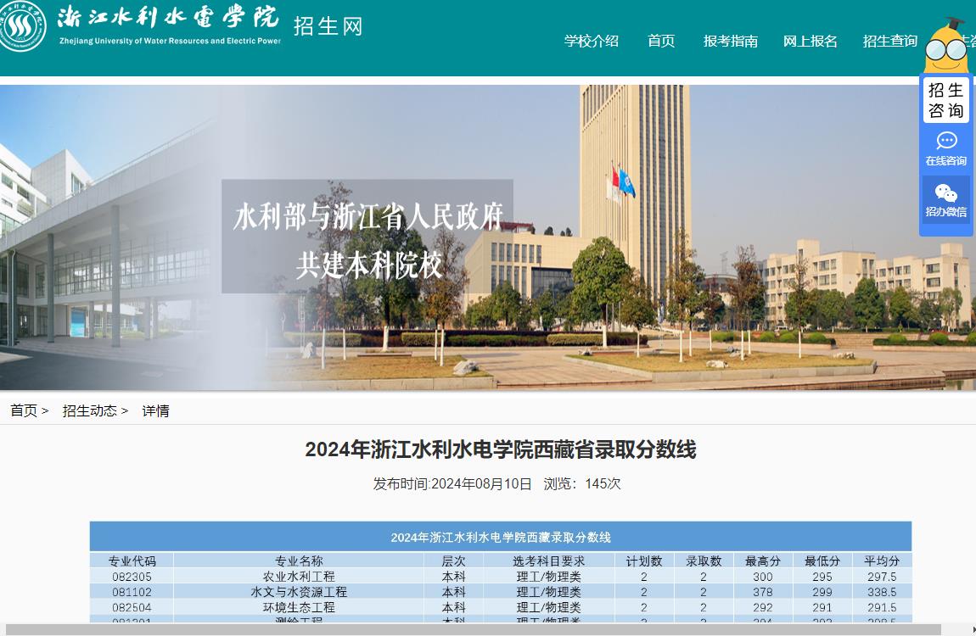Click the 最高分 column header
The width and height of the screenshot is (976, 636).
[x=763, y=561]
